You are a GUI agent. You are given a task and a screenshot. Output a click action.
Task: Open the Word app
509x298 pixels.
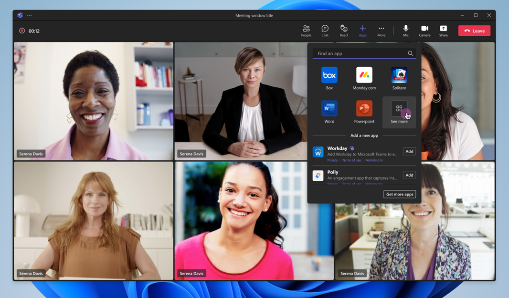click(x=329, y=112)
